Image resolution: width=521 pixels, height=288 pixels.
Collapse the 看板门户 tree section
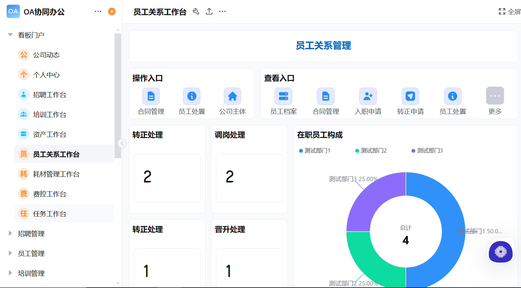click(10, 35)
